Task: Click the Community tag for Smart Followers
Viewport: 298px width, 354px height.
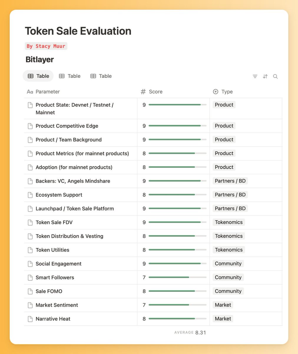Action: [228, 277]
